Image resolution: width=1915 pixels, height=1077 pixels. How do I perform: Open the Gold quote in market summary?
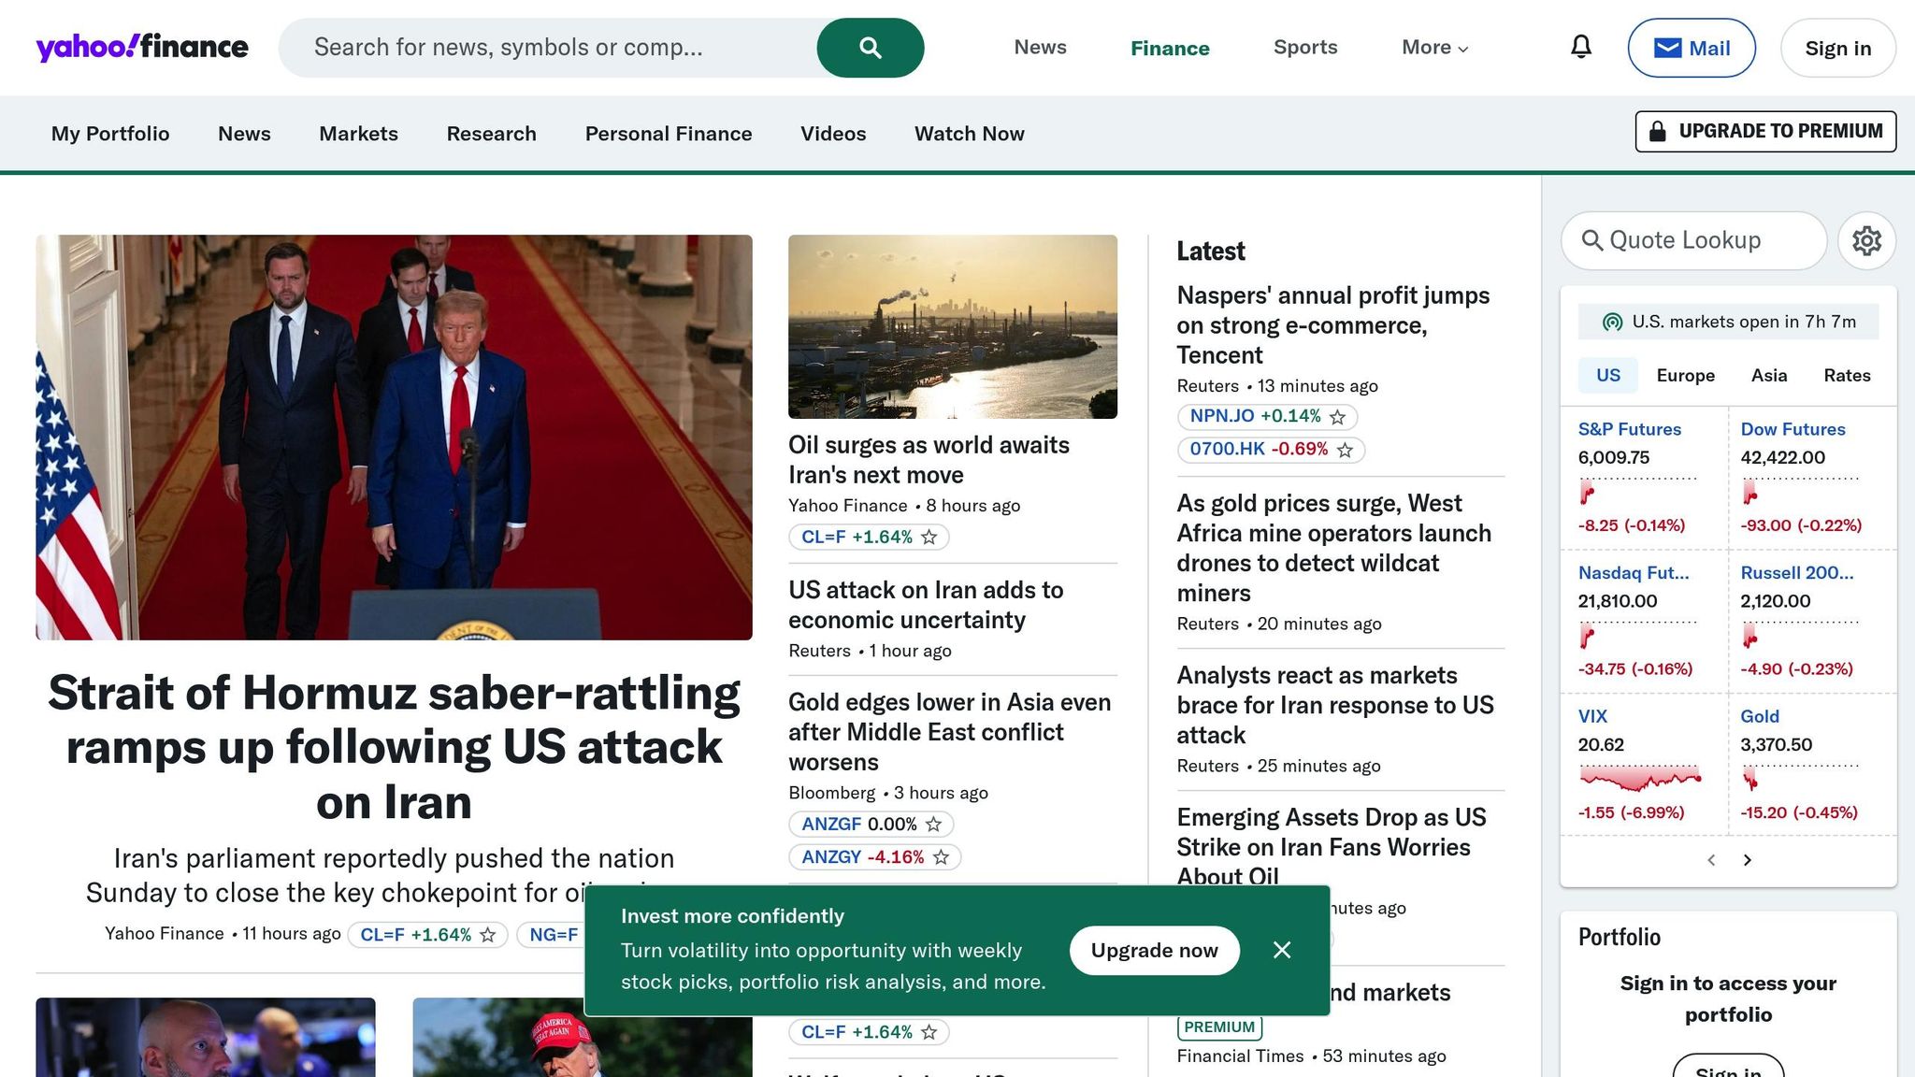[1760, 717]
